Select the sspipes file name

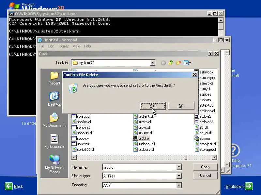206,94
